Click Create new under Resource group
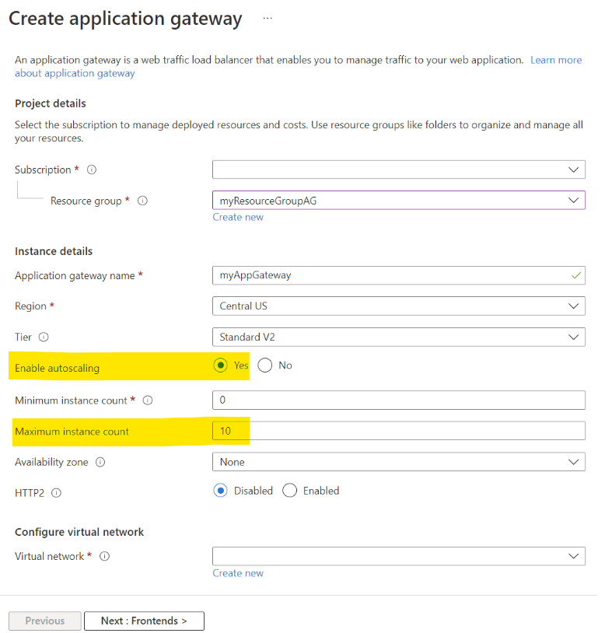The image size is (605, 633). [238, 217]
